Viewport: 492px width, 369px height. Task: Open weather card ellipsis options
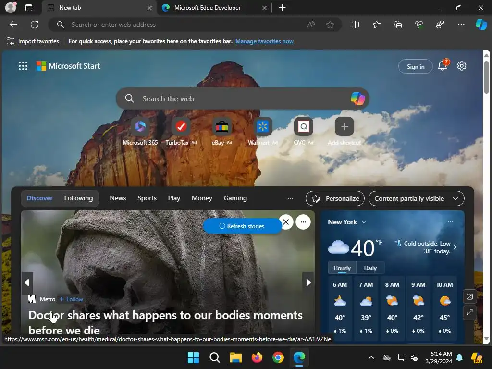click(x=450, y=222)
